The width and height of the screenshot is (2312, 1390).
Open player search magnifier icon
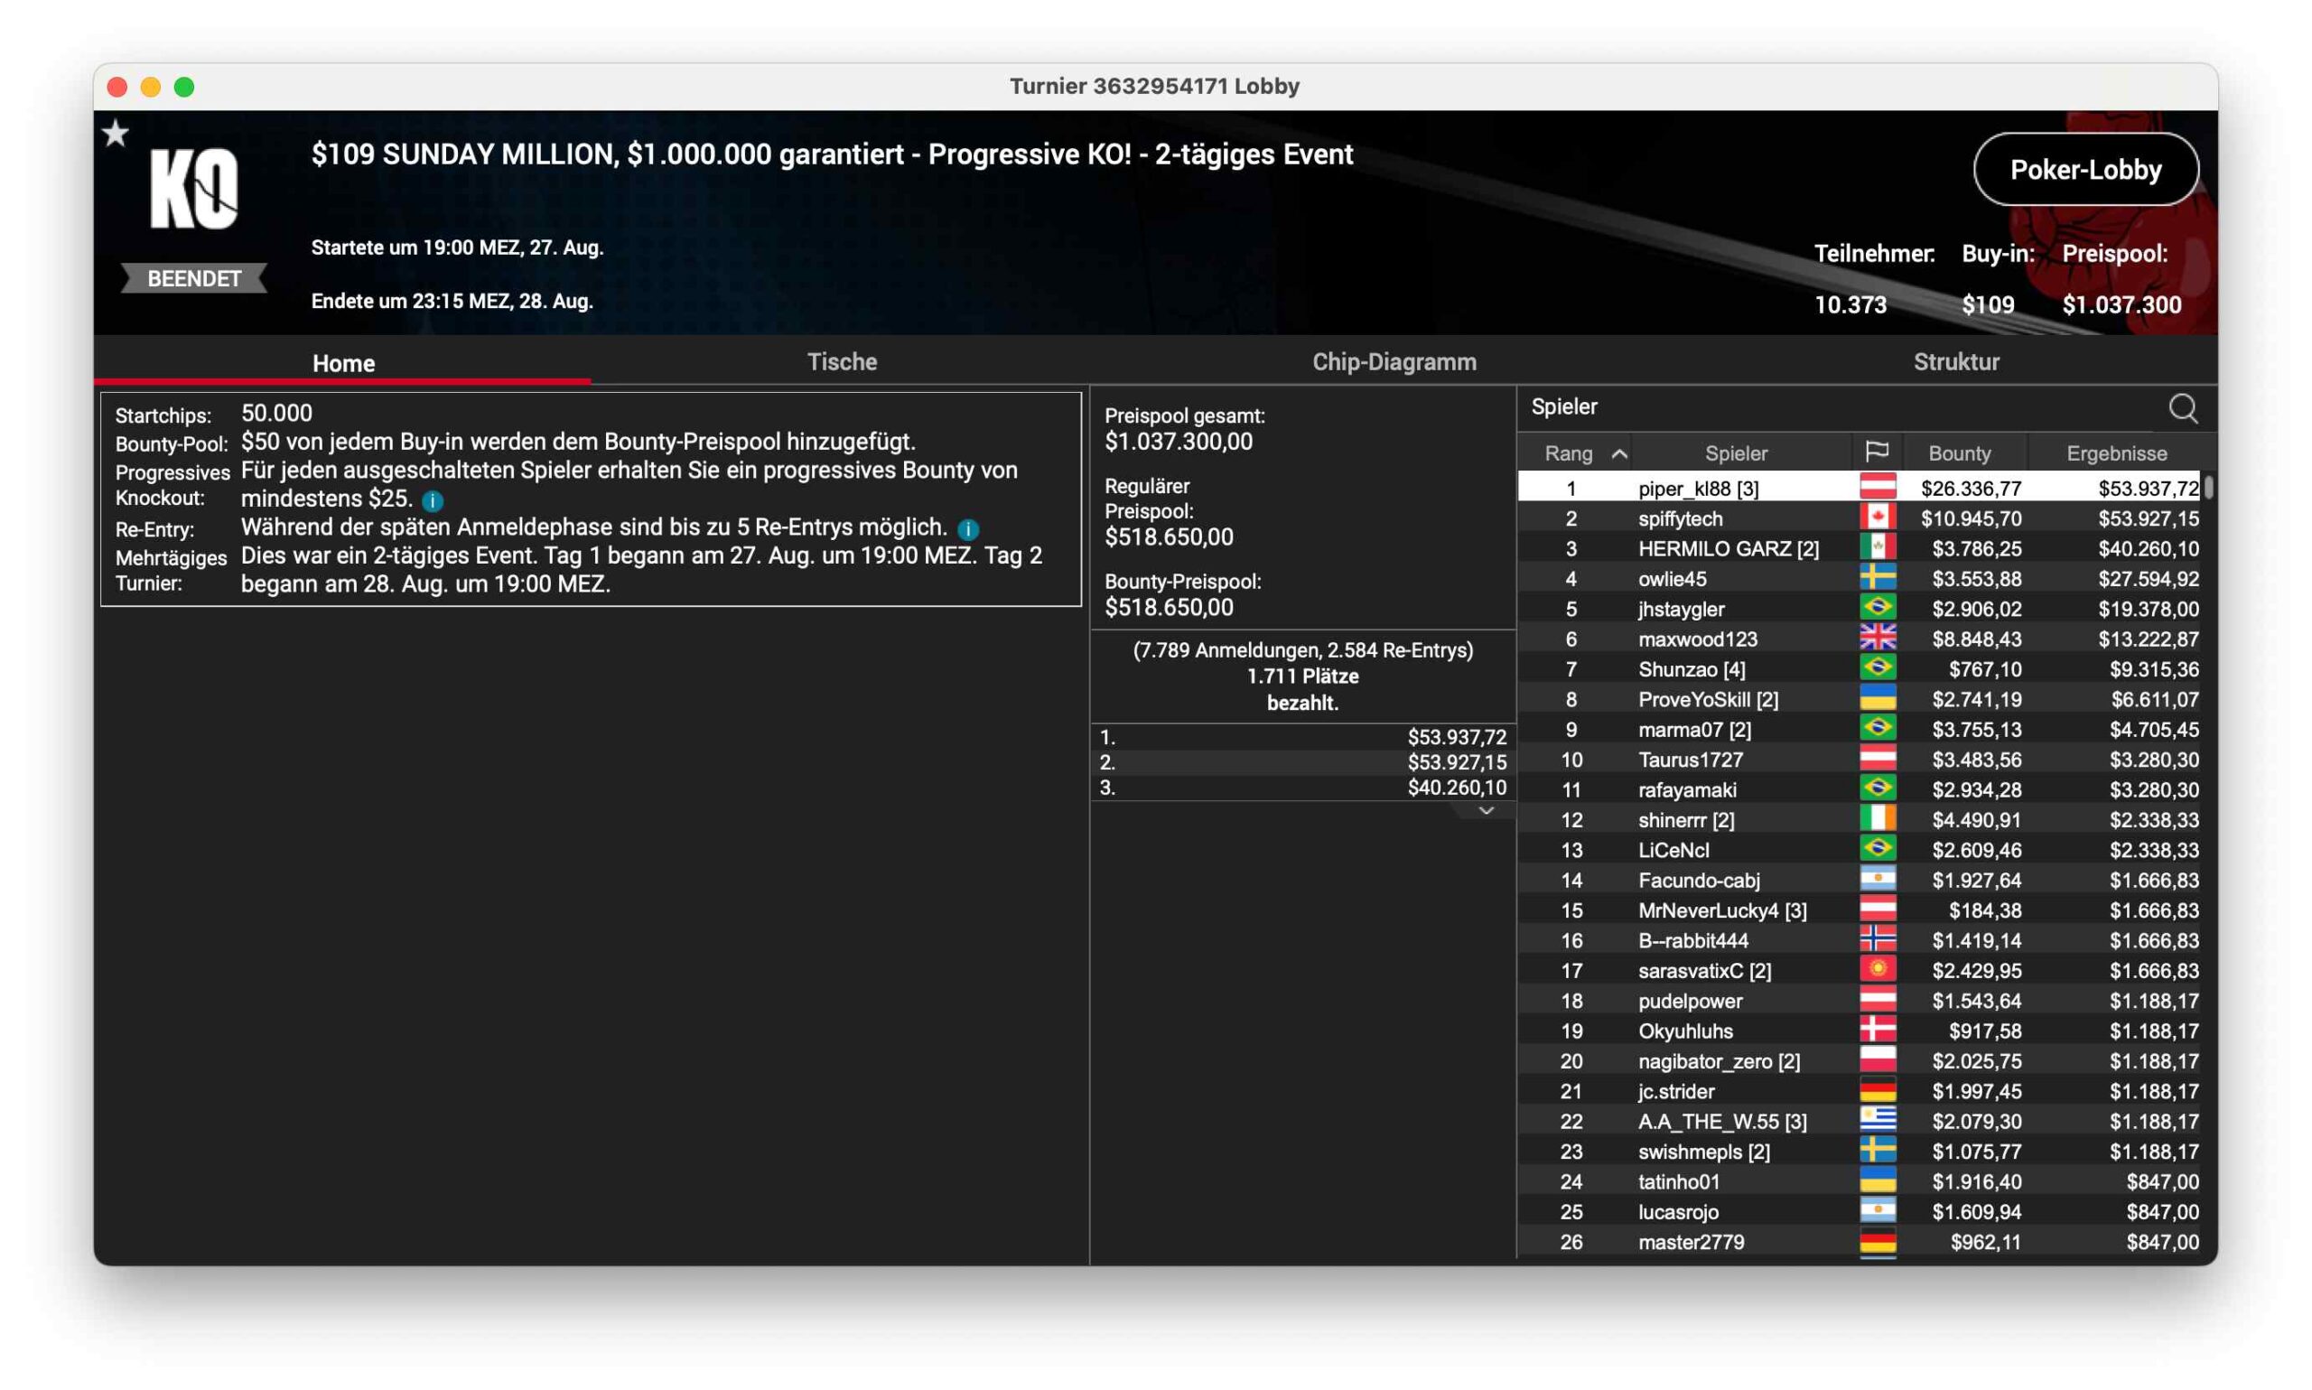[x=2181, y=408]
